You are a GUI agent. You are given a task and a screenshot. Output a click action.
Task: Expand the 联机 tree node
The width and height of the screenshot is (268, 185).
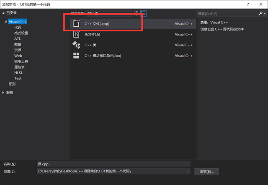click(x=3, y=93)
